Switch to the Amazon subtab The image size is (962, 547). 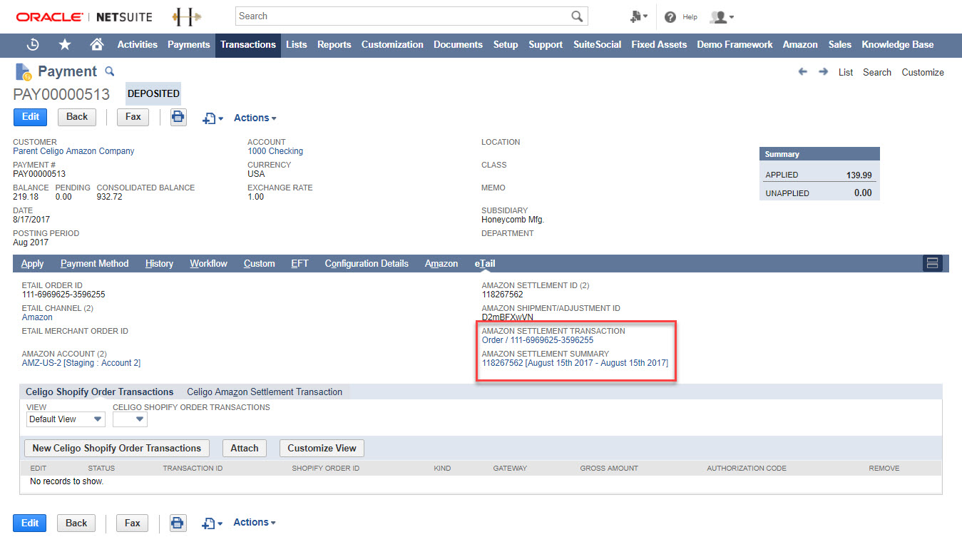441,264
